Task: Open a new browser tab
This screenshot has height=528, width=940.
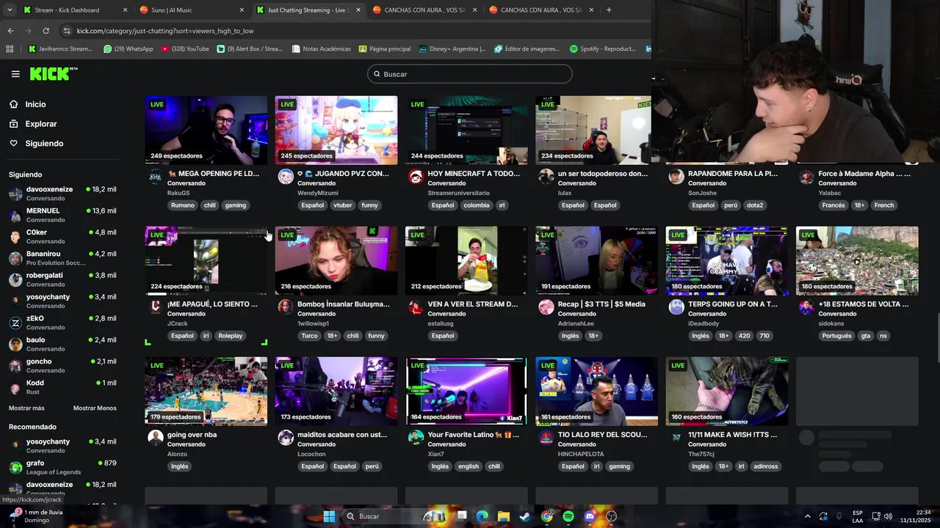Action: (609, 10)
